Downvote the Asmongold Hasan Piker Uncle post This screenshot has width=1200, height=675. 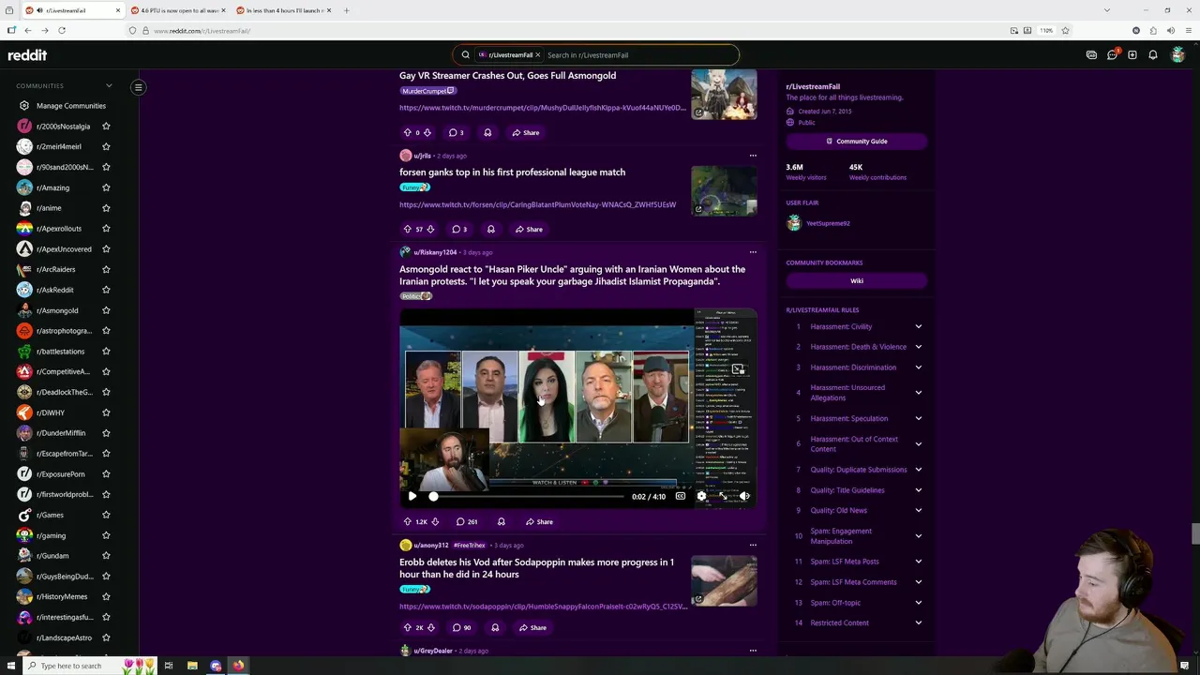[x=435, y=521]
